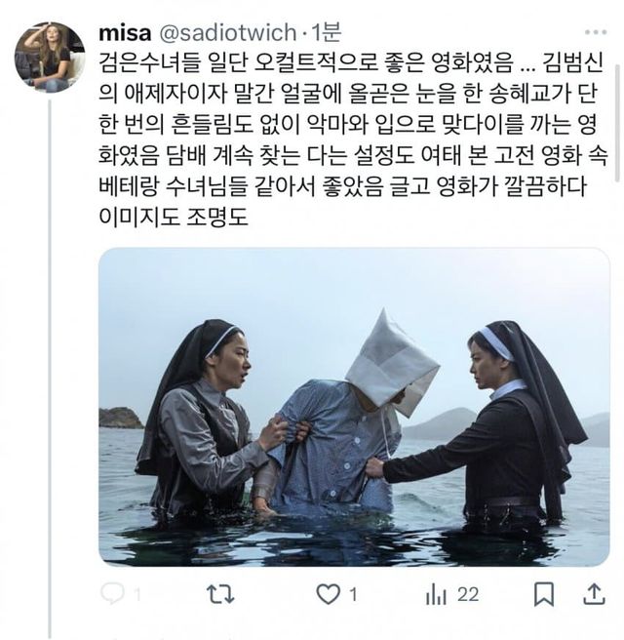Click the tweet text body to open it

coord(353,140)
